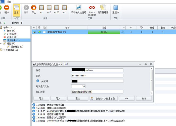Click into the 密码 password field
This screenshot has height=126, width=176.
click(x=97, y=76)
